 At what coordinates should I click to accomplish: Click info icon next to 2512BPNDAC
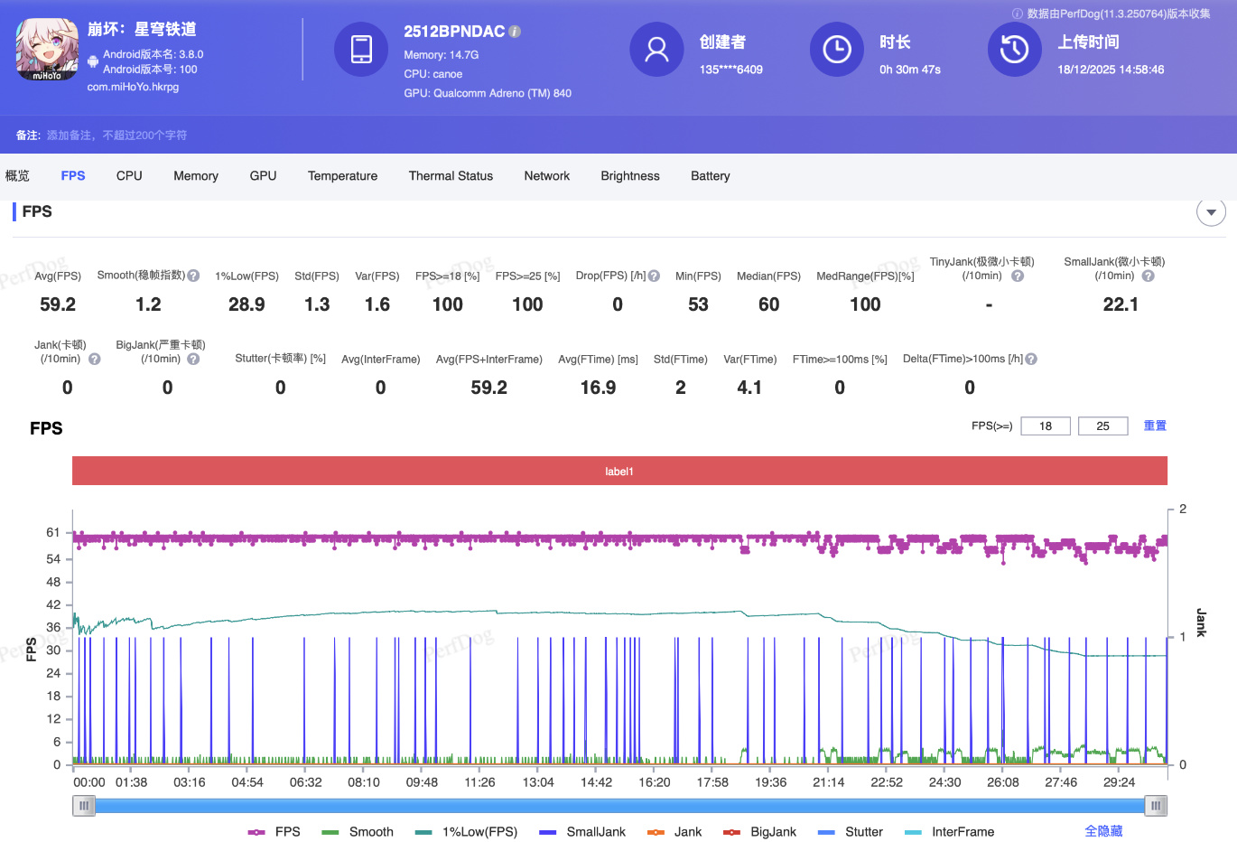(x=515, y=32)
